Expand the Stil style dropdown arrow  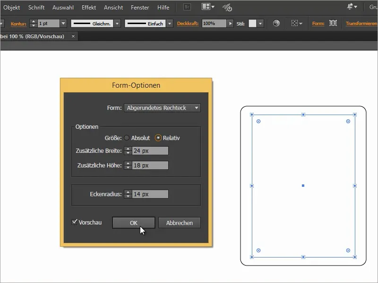(260, 23)
